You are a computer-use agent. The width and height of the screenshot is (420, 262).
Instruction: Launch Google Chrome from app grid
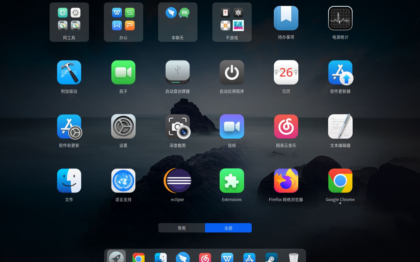pos(340,181)
